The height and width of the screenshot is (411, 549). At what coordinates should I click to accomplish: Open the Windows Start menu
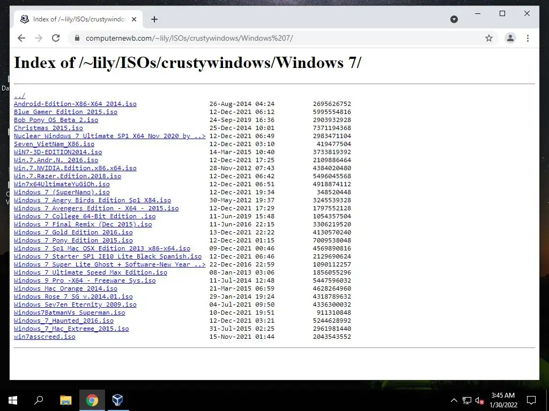13,400
